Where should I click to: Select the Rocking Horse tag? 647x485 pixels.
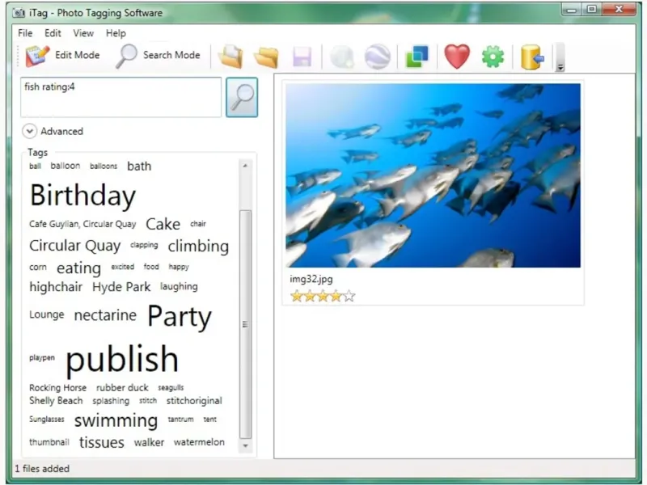click(x=57, y=388)
